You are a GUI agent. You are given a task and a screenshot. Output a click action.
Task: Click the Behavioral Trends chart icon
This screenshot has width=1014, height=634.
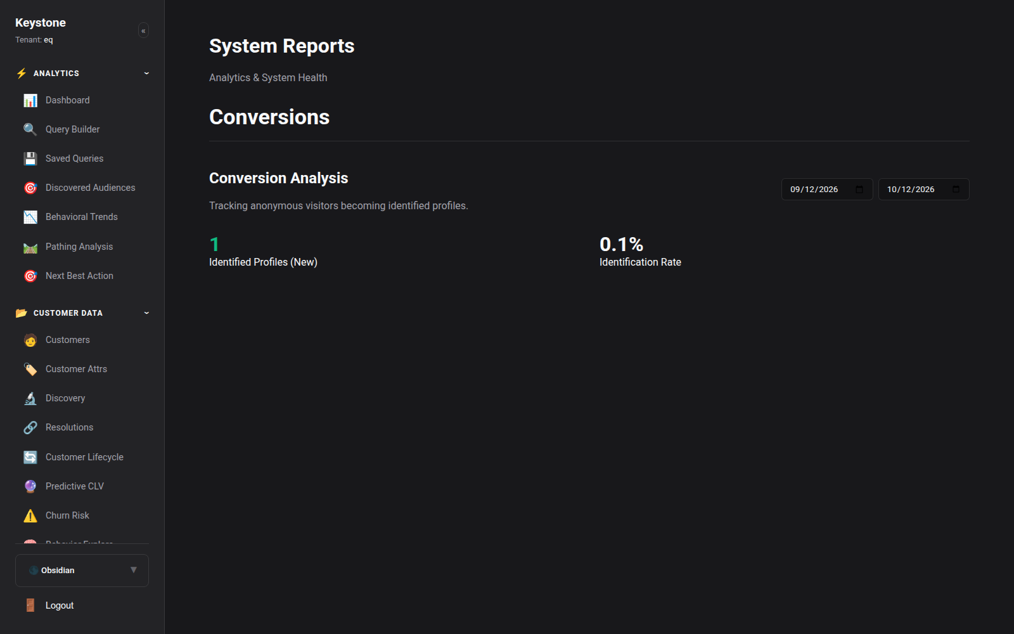(x=30, y=217)
